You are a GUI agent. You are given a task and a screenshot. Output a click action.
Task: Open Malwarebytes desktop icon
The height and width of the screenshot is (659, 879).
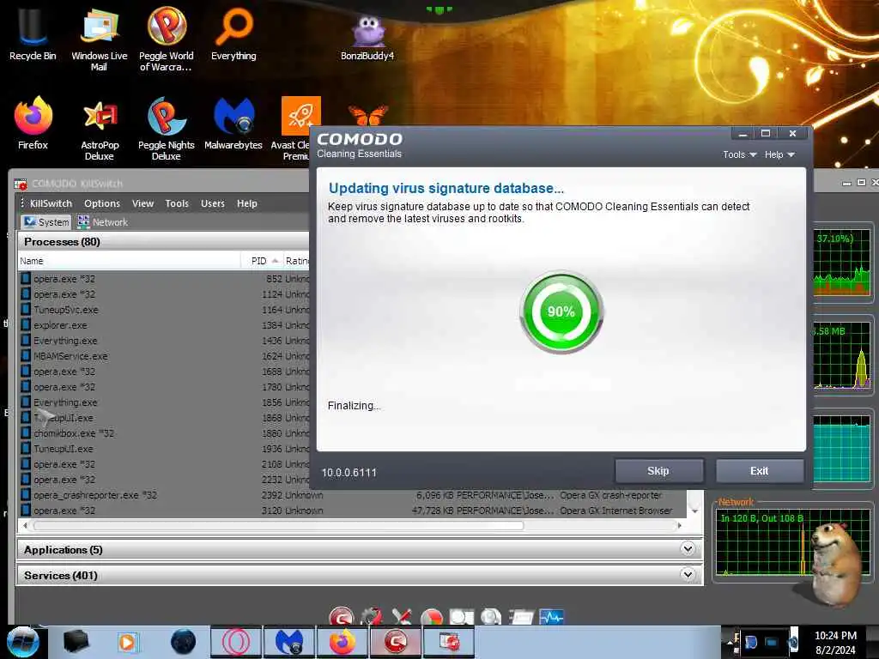(233, 124)
